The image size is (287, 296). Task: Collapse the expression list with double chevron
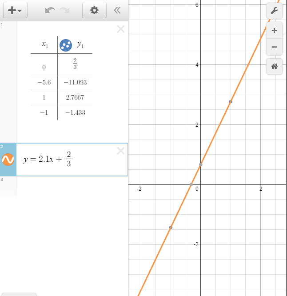[x=117, y=10]
